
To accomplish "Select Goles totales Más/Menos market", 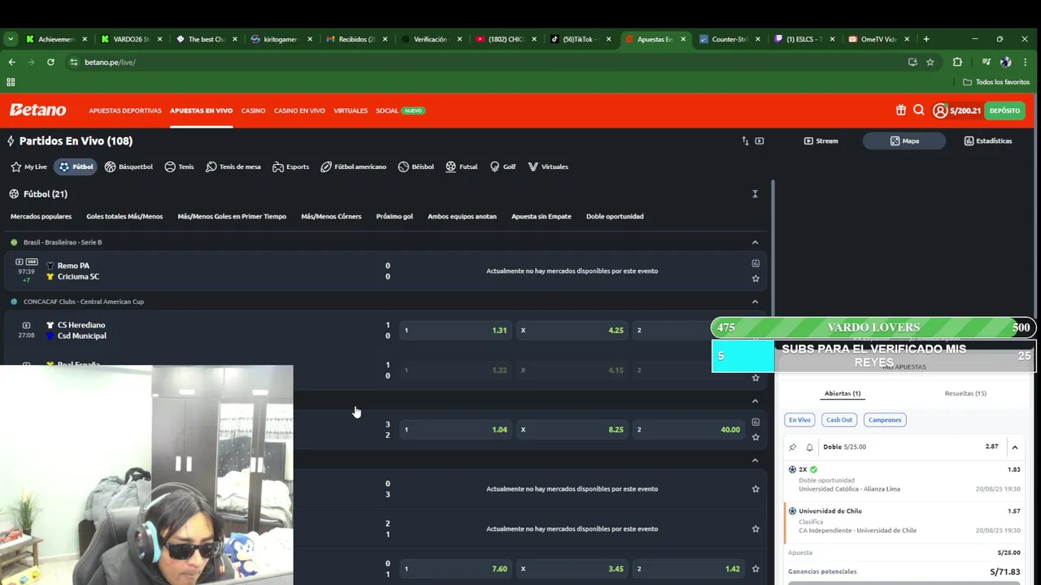I will [x=124, y=216].
